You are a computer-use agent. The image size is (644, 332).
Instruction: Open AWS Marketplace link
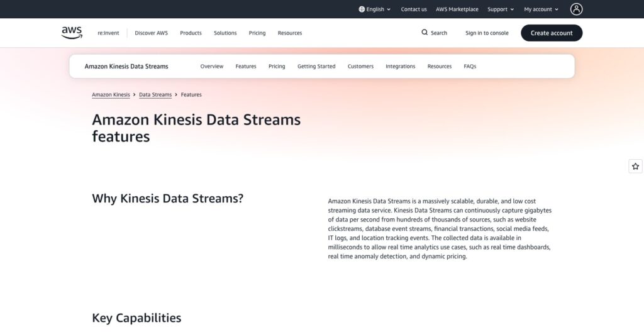click(457, 9)
